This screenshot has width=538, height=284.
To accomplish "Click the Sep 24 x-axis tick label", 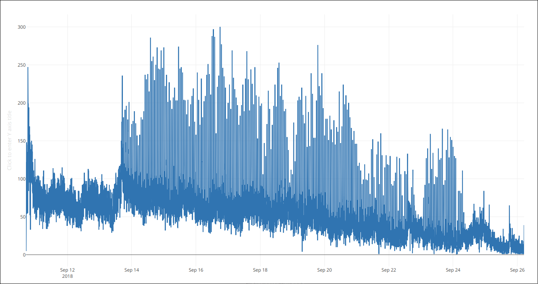I will [x=453, y=270].
